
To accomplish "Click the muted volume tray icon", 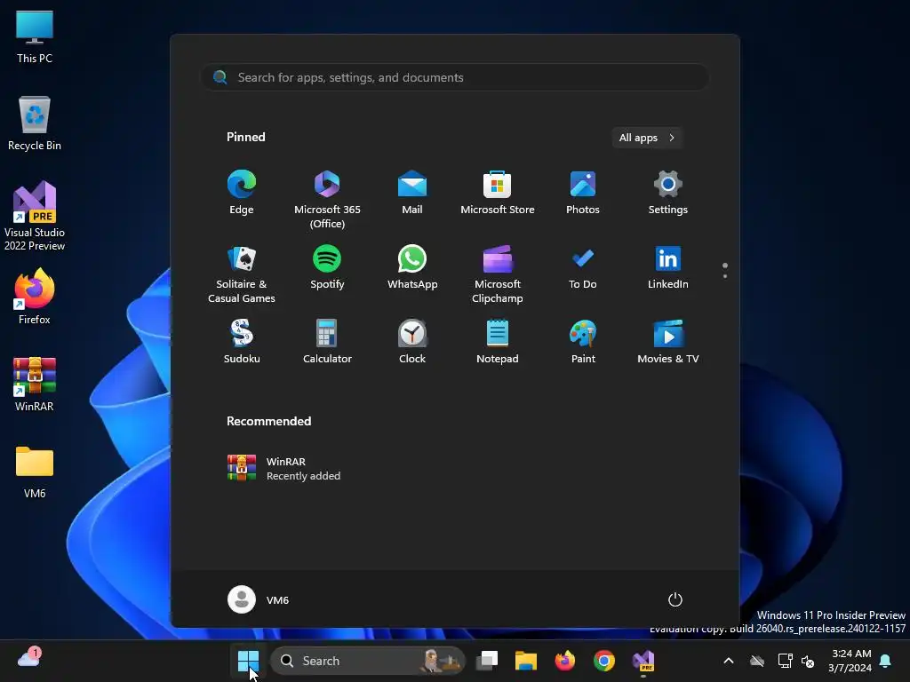I will point(808,661).
